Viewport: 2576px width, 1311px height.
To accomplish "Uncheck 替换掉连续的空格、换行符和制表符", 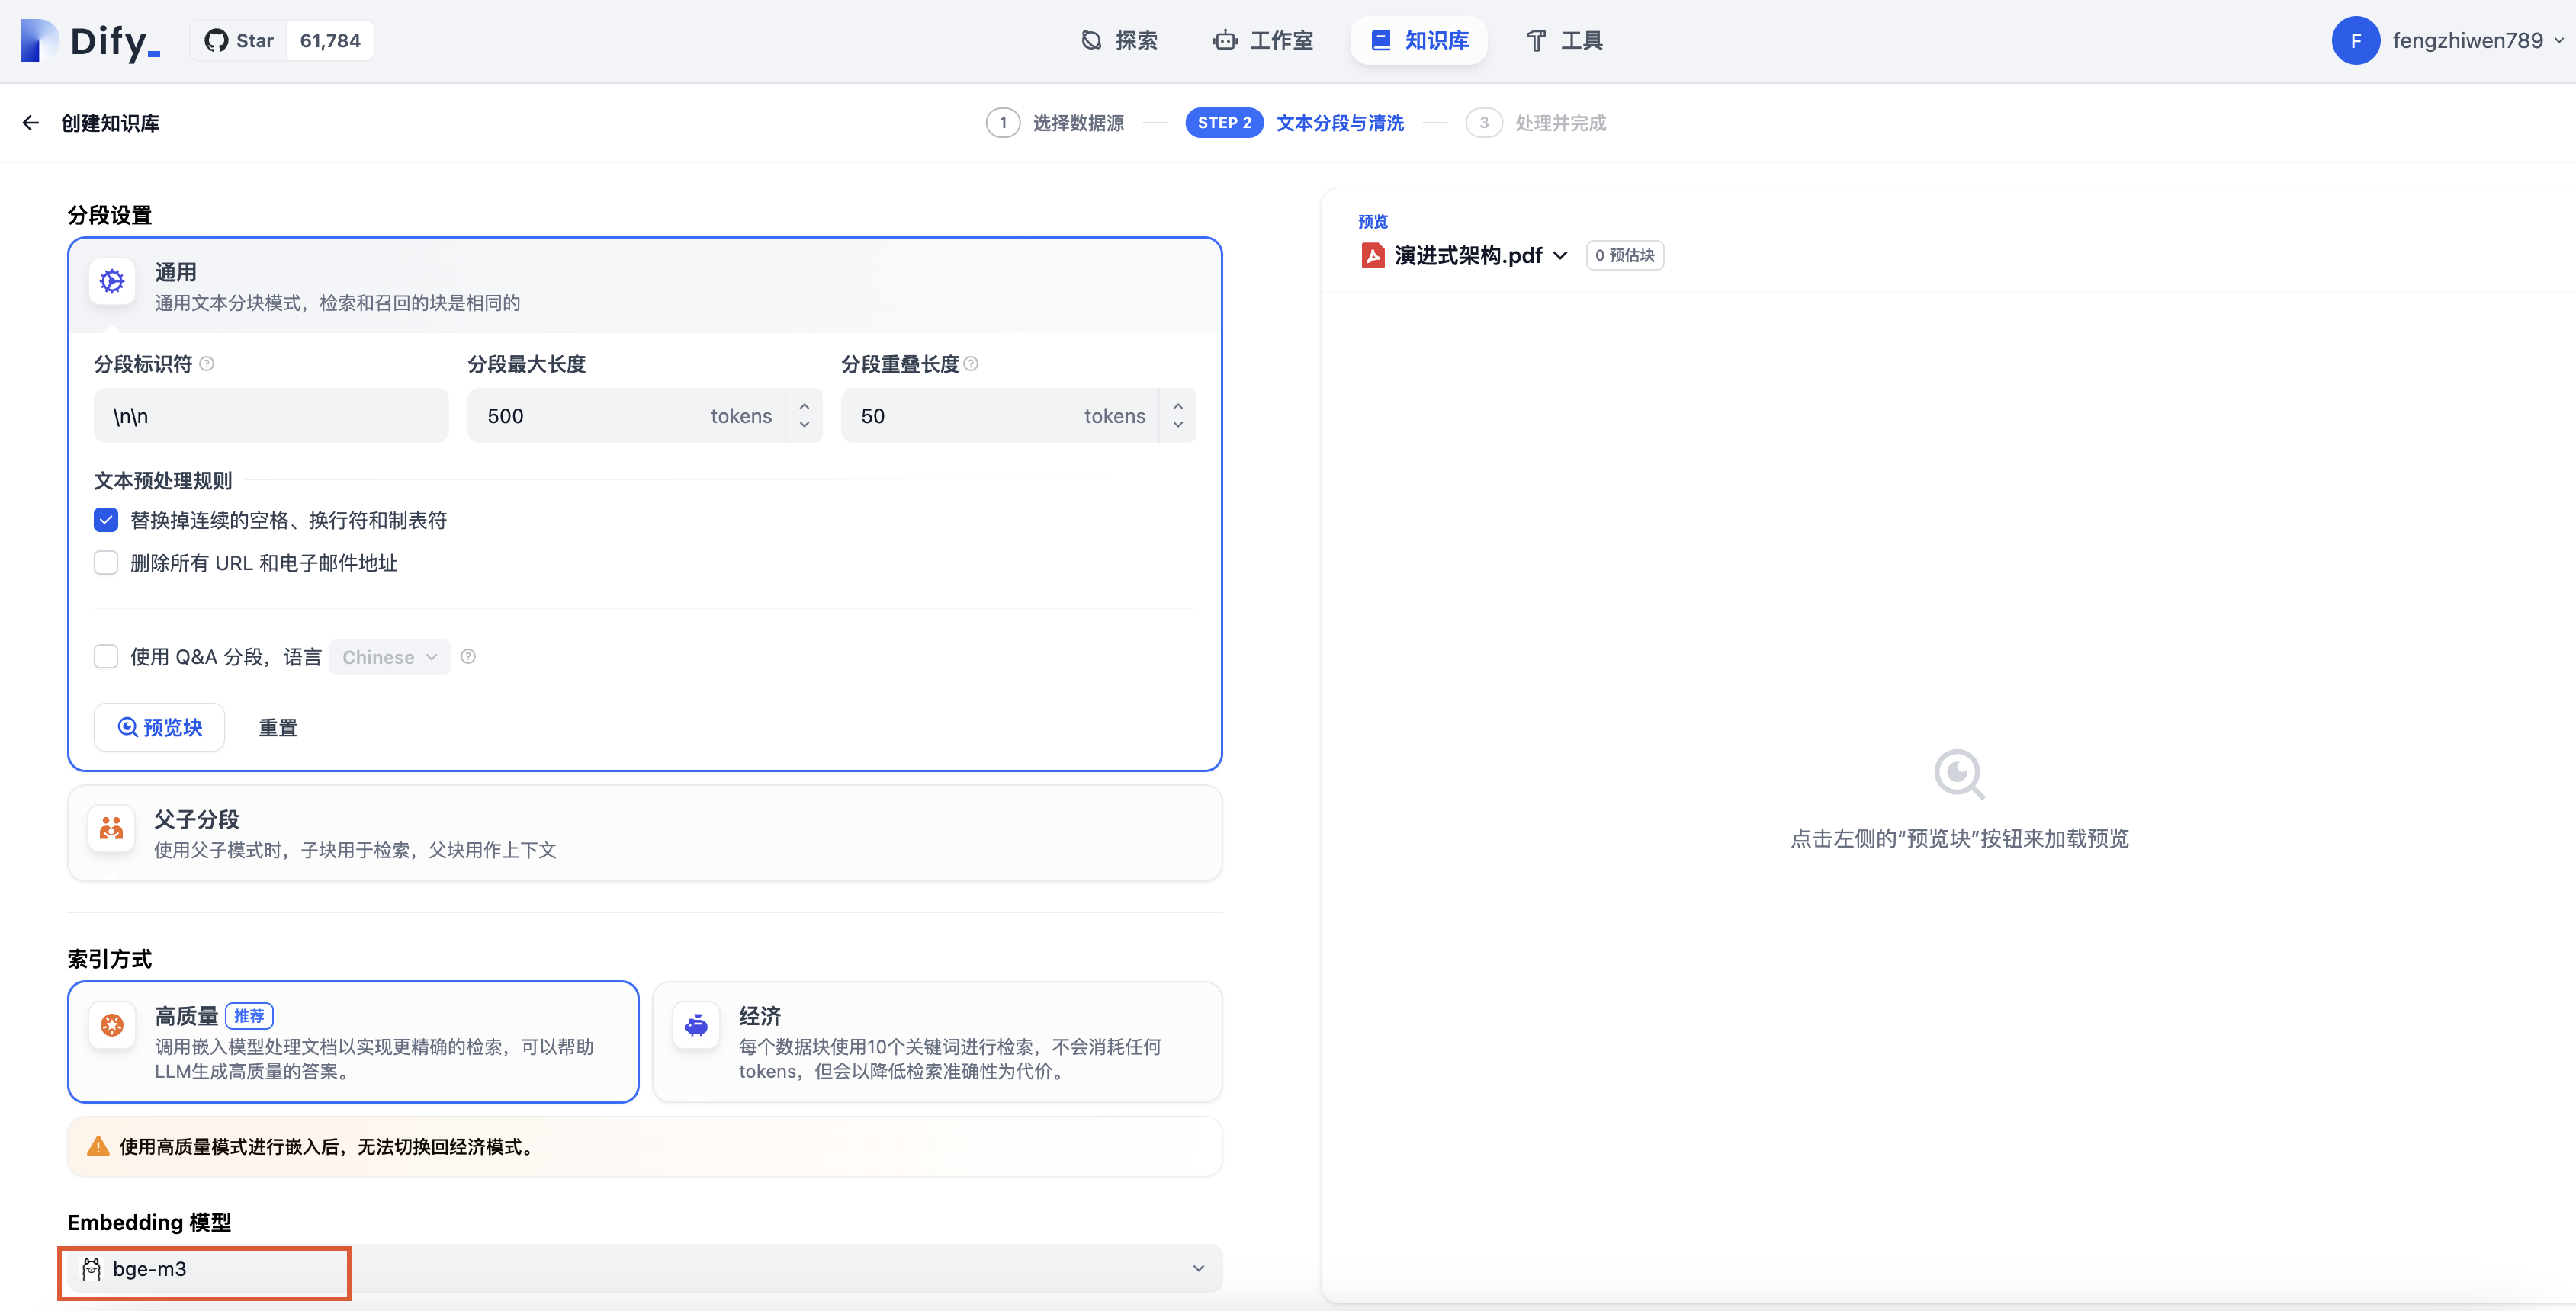I will (106, 520).
